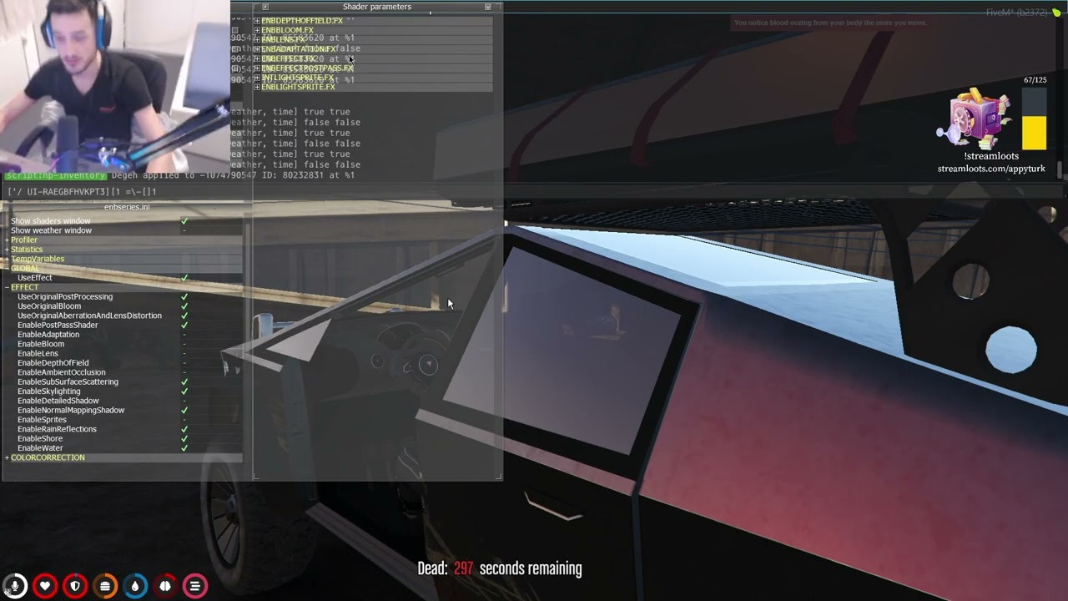This screenshot has height=601, width=1068.
Task: Toggle EnableRainReflections checkbox
Action: [x=184, y=429]
